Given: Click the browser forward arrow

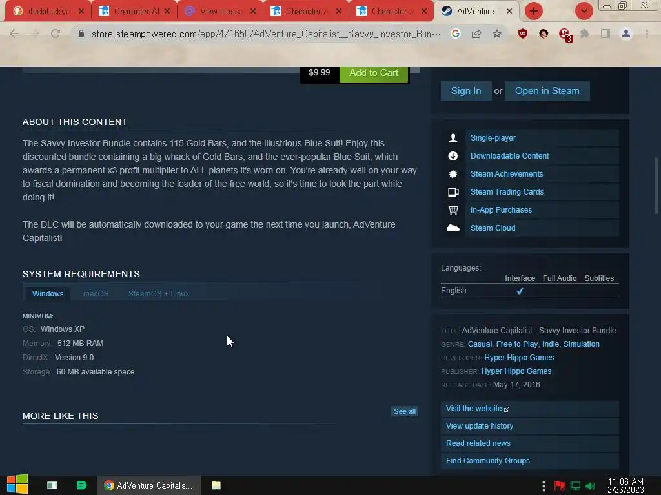Looking at the screenshot, I should [35, 34].
